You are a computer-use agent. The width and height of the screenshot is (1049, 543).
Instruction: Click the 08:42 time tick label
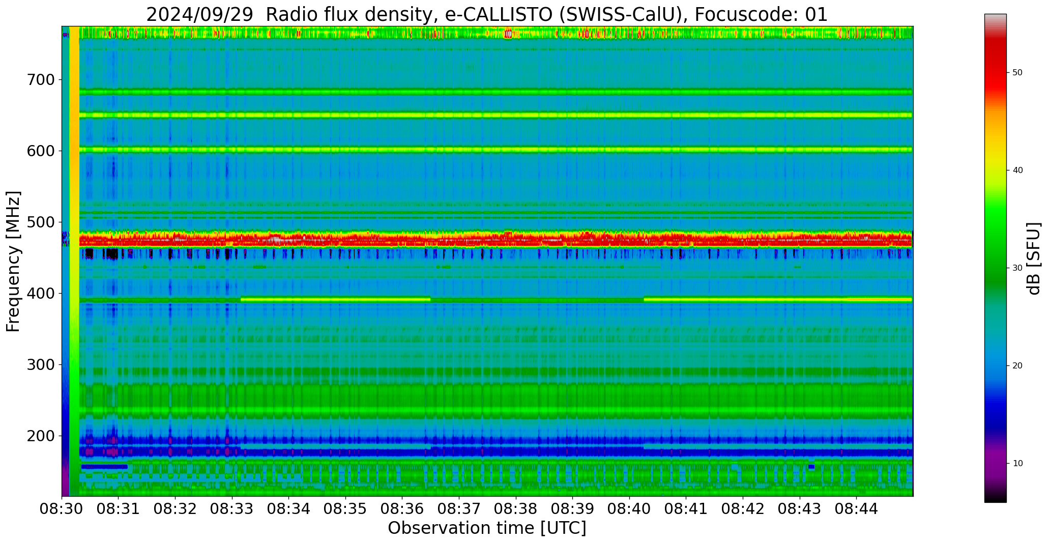tap(743, 509)
